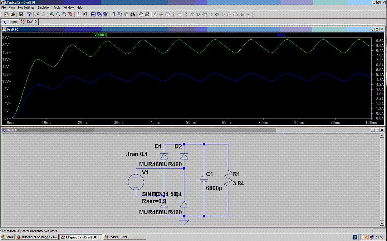Click the Find binoculars icon
Image resolution: width=387 pixels, height=241 pixels.
132,14
